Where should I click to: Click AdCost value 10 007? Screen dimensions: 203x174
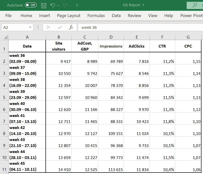click(x=85, y=82)
